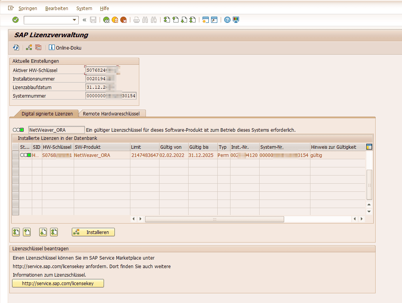The height and width of the screenshot is (303, 402).
Task: Cancel with the red arrow icon
Action: click(124, 20)
